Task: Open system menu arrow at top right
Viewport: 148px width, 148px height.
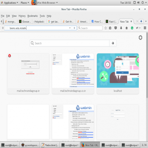Action: (146, 2)
